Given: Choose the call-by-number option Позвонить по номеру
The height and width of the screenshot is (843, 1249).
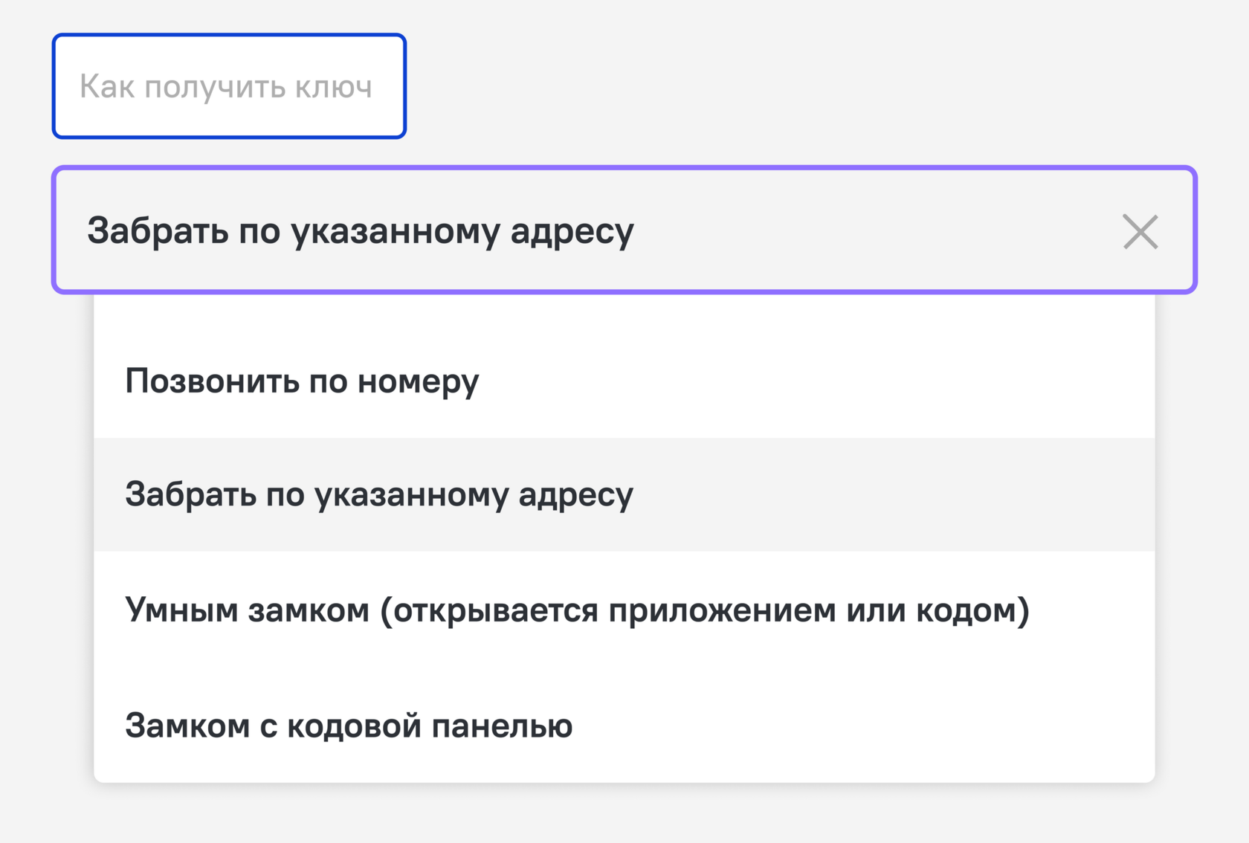Looking at the screenshot, I should pyautogui.click(x=624, y=381).
